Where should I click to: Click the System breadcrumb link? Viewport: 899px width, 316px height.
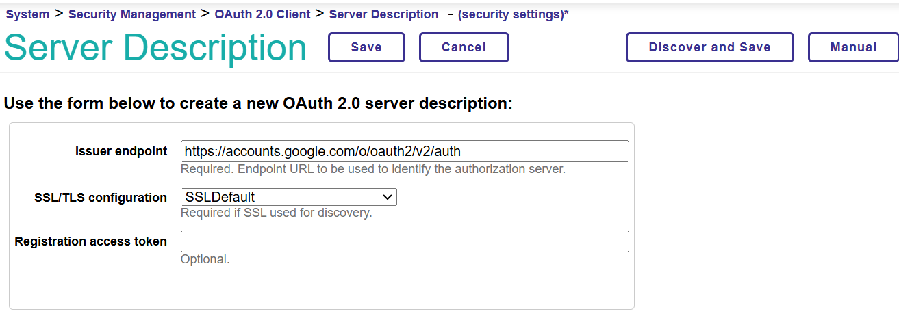(x=27, y=14)
